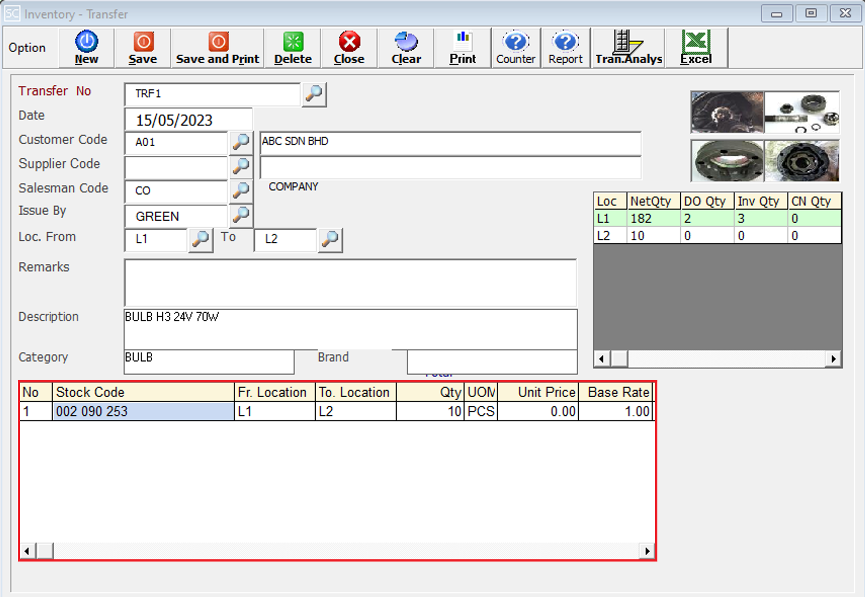Click the DO Qty column header
Image resolution: width=865 pixels, height=597 pixels.
point(707,201)
